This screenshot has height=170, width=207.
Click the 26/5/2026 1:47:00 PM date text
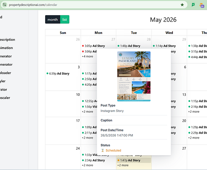coord(117,135)
